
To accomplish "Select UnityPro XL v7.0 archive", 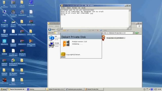I will tap(22, 53).
